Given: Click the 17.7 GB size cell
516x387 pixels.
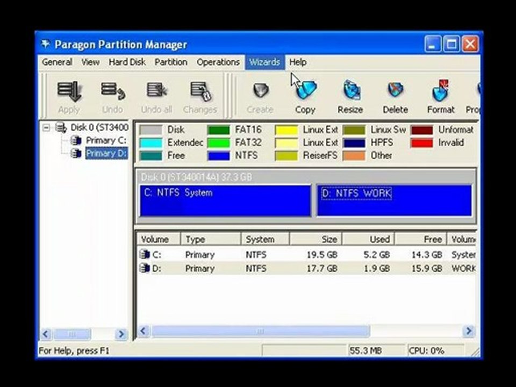Looking at the screenshot, I should tap(322, 269).
